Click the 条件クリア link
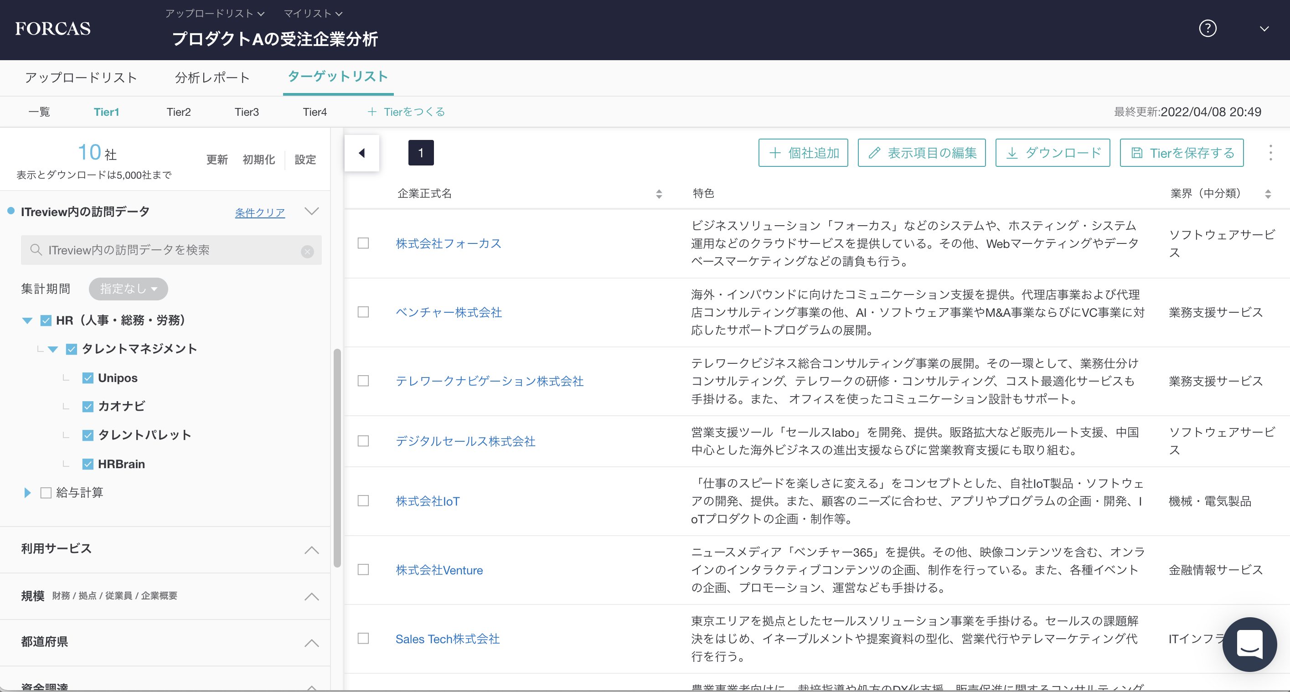The height and width of the screenshot is (692, 1290). [x=259, y=213]
